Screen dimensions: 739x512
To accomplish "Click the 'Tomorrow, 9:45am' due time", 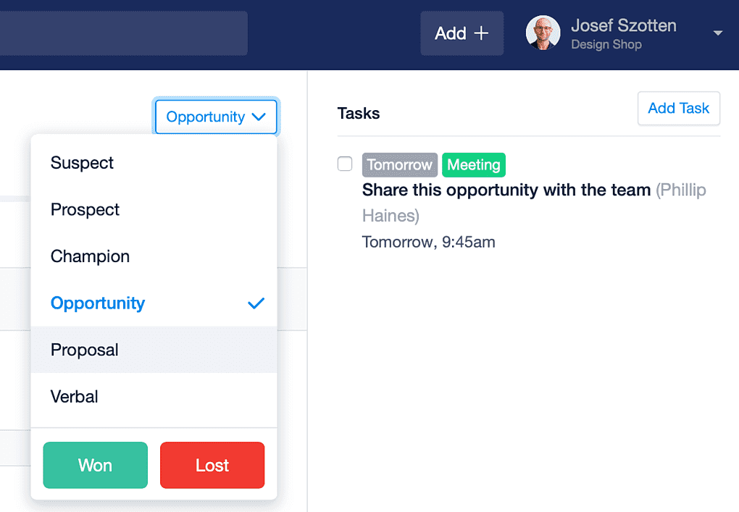I will click(428, 242).
